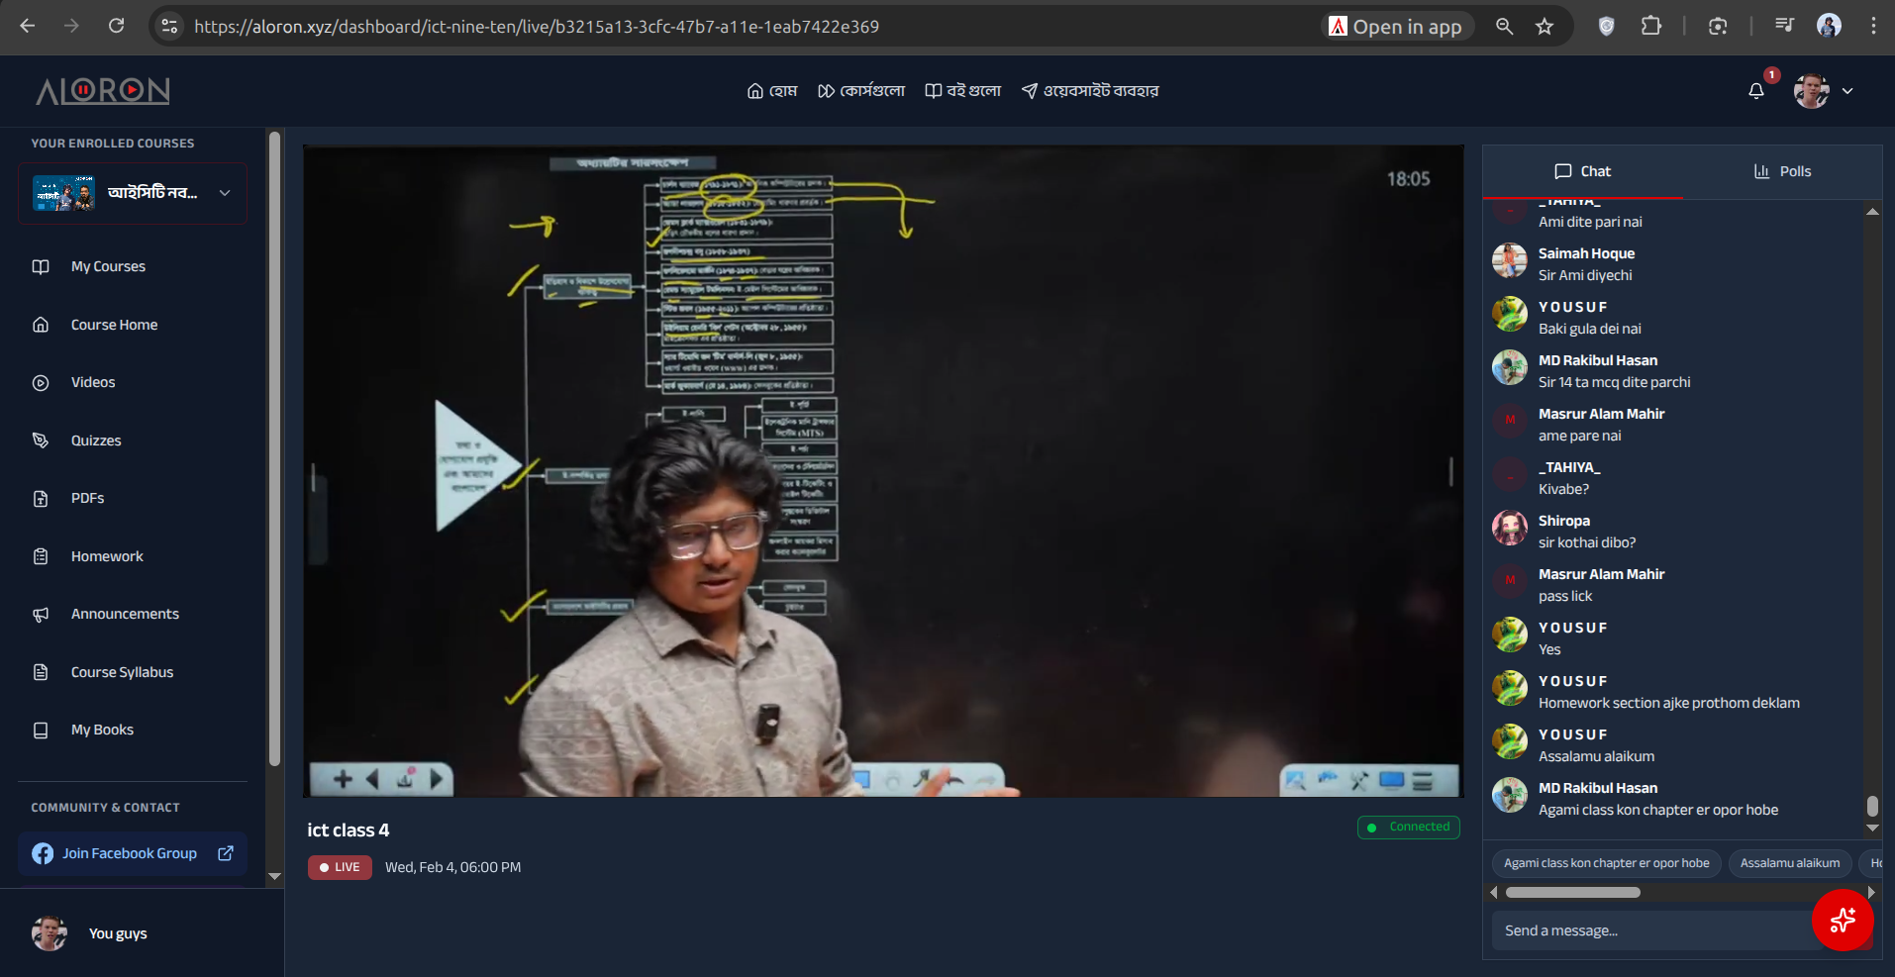Click the sidebar scrollbar down arrow

tap(274, 876)
